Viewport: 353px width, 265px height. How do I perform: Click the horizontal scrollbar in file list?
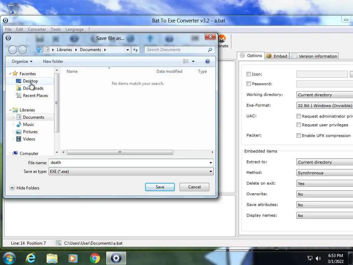click(x=120, y=152)
